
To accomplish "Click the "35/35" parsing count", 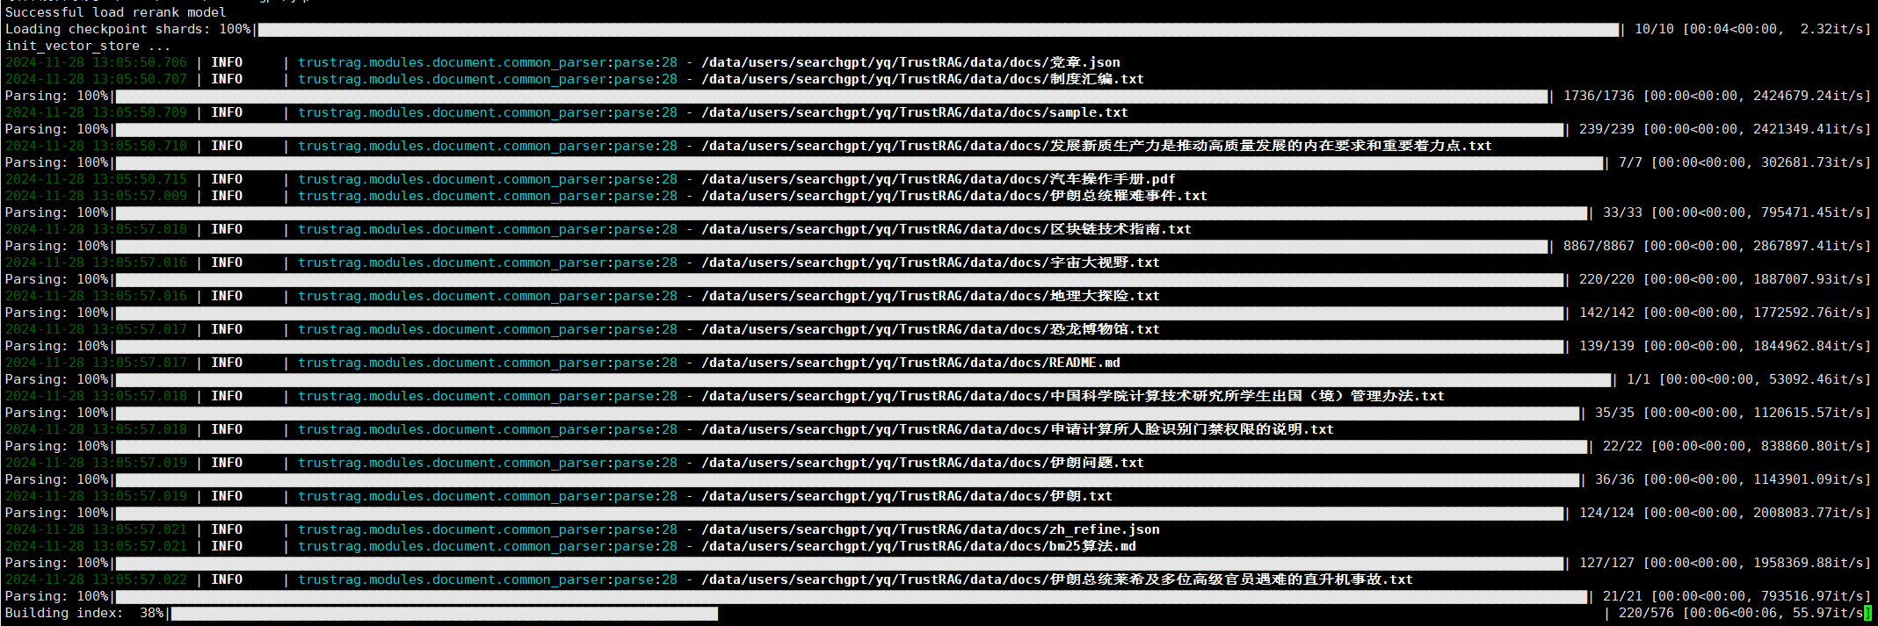I will pos(1614,413).
